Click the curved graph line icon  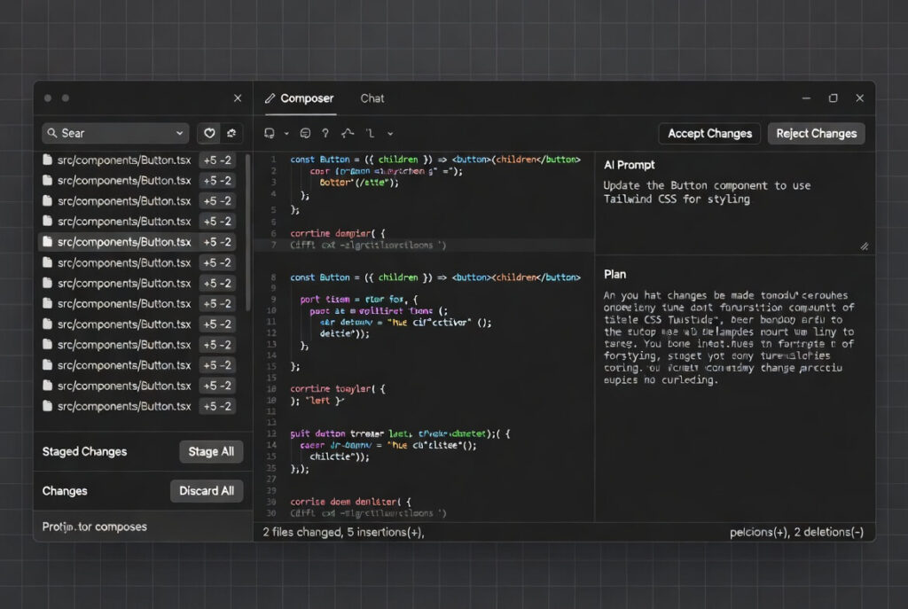pos(348,133)
